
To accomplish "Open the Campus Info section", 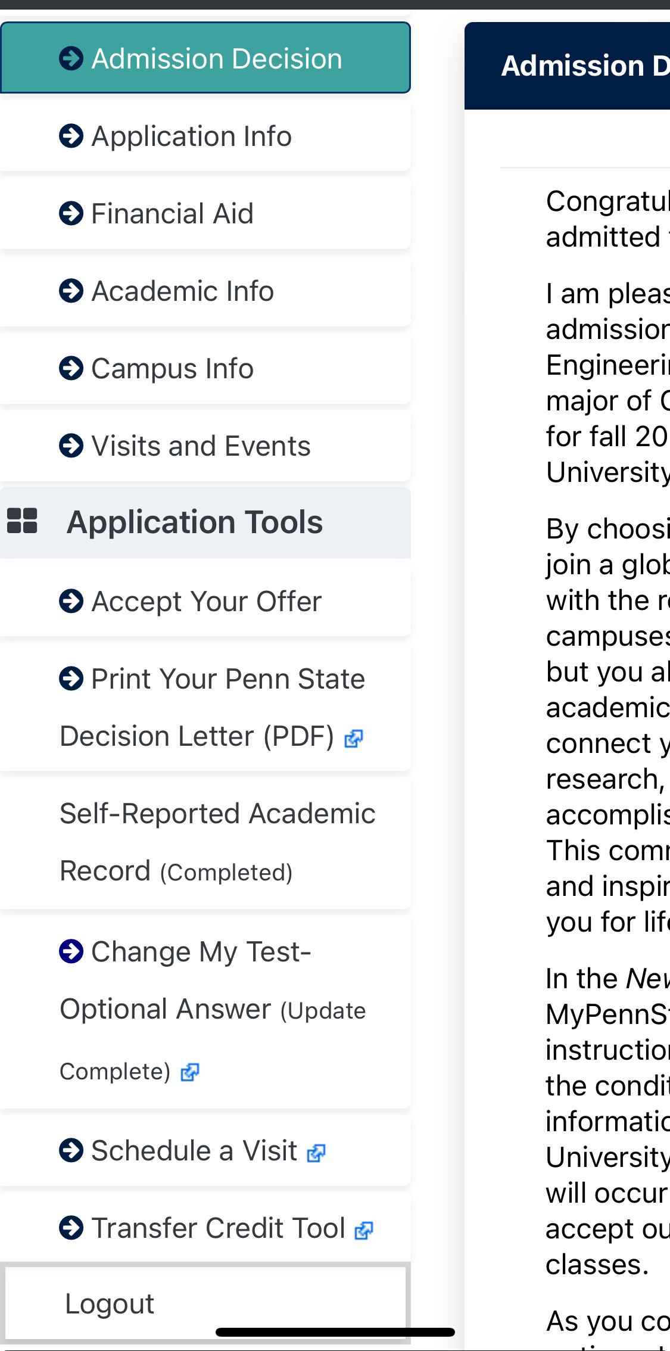I will pyautogui.click(x=172, y=369).
